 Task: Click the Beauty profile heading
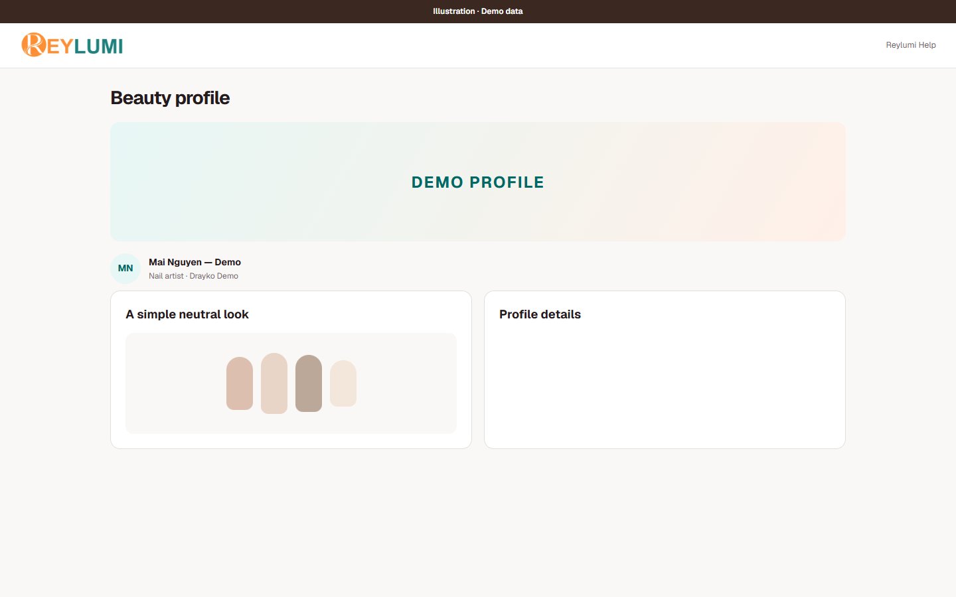click(x=170, y=98)
